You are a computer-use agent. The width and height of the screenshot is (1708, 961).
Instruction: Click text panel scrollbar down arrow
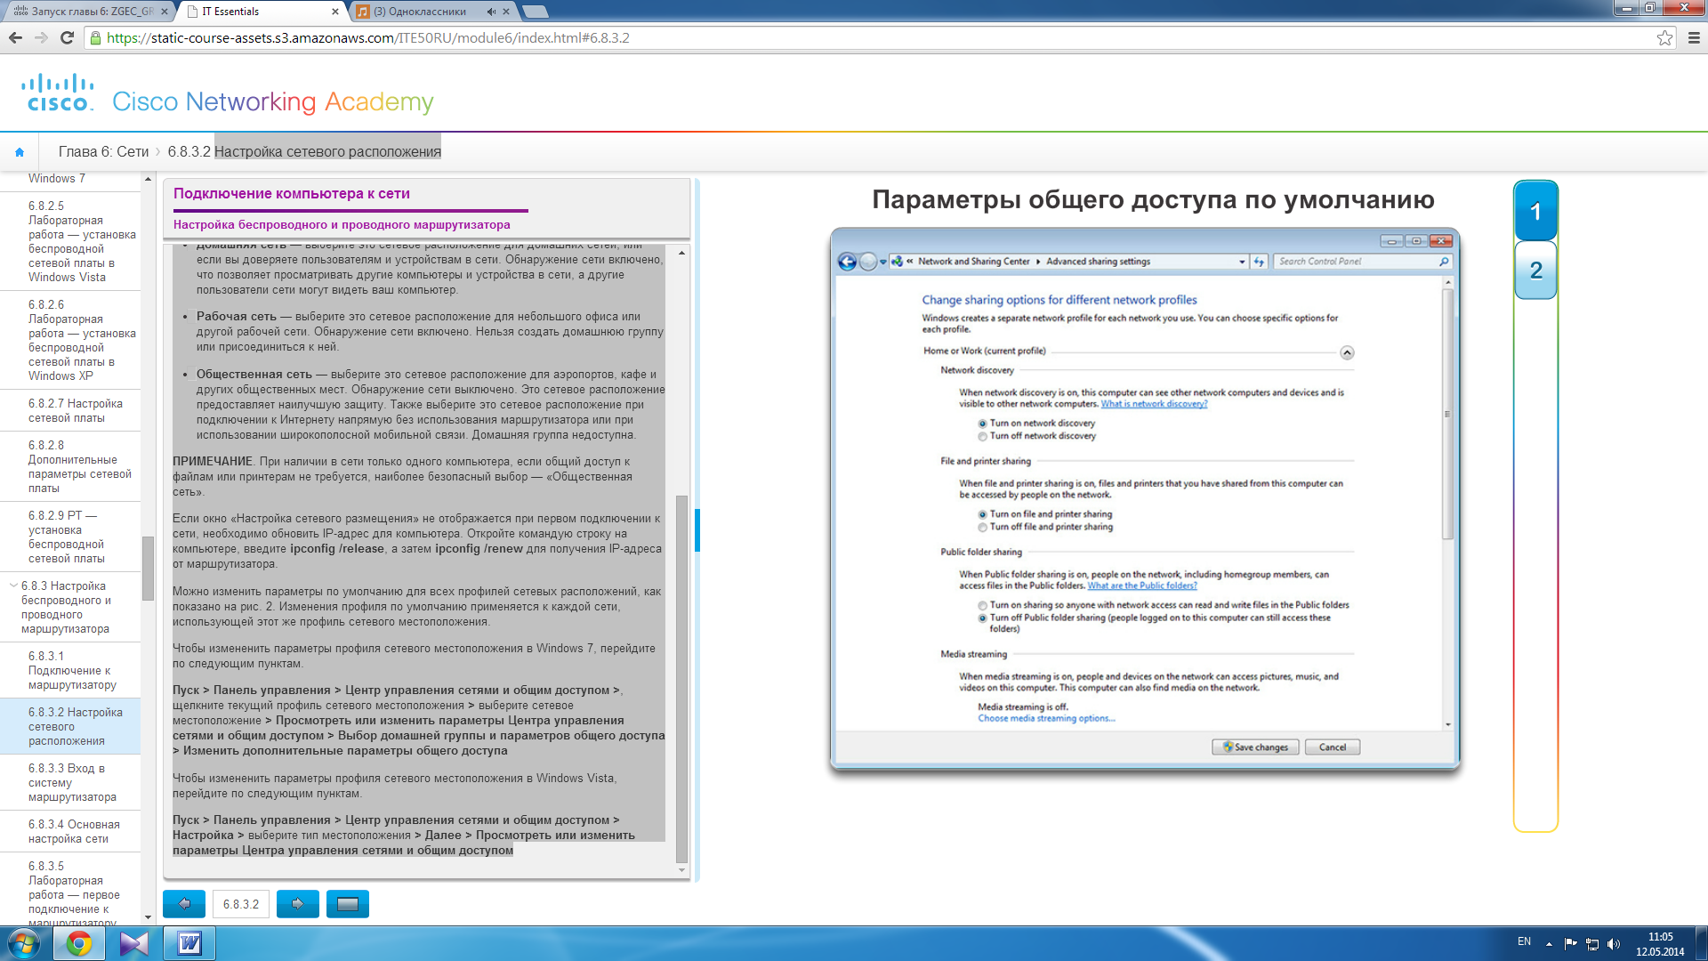[x=681, y=869]
